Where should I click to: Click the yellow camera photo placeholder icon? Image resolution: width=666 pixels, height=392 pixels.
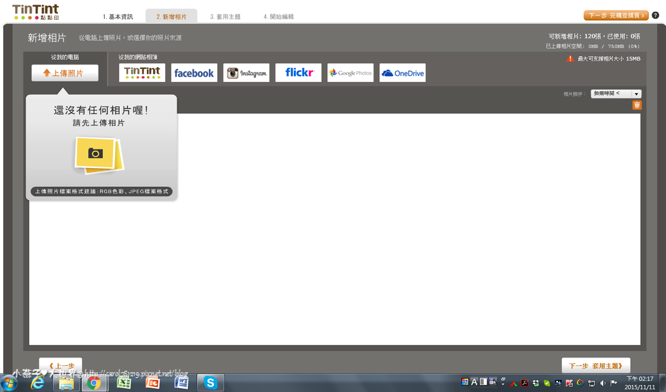(100, 155)
